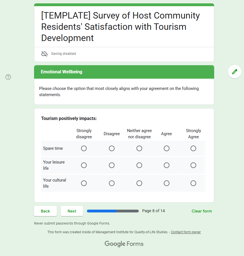The height and width of the screenshot is (256, 244).
Task: Pick Agree for Your leisure life
Action: (x=167, y=165)
